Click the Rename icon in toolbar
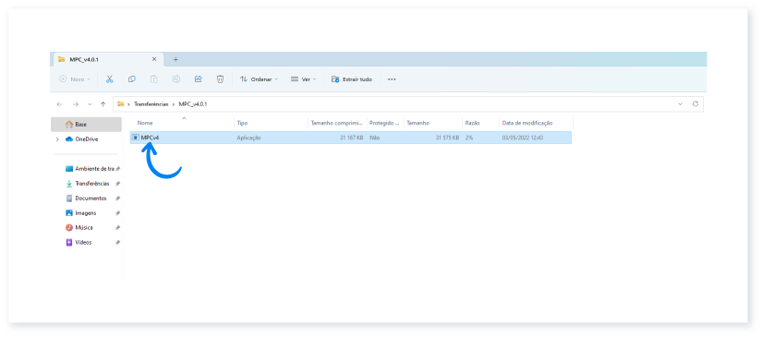The height and width of the screenshot is (337, 762). (x=176, y=79)
